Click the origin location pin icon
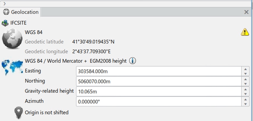 point(19,113)
